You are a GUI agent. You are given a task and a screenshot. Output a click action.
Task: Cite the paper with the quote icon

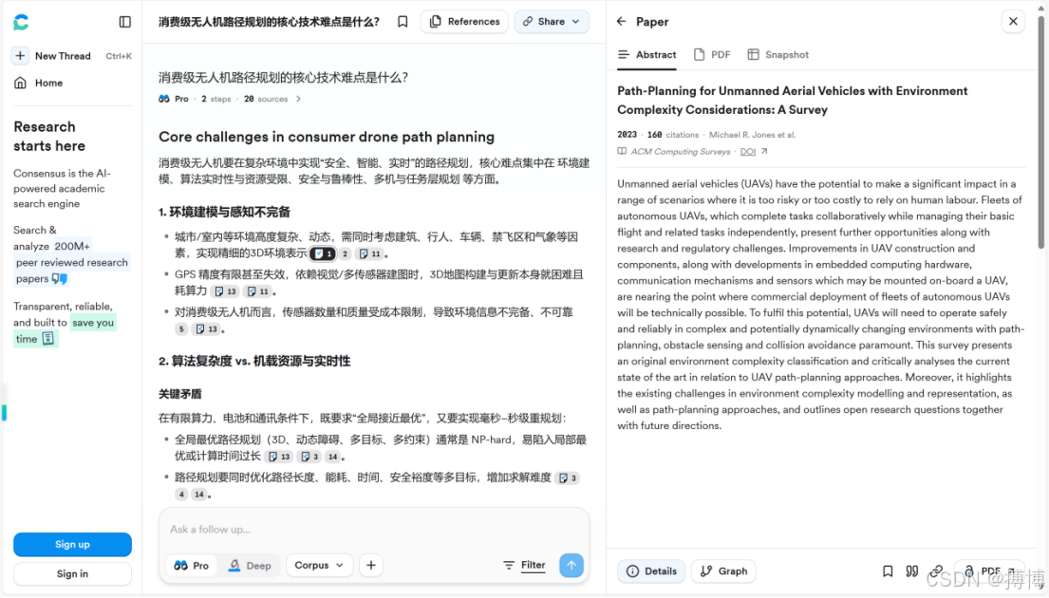(x=912, y=571)
